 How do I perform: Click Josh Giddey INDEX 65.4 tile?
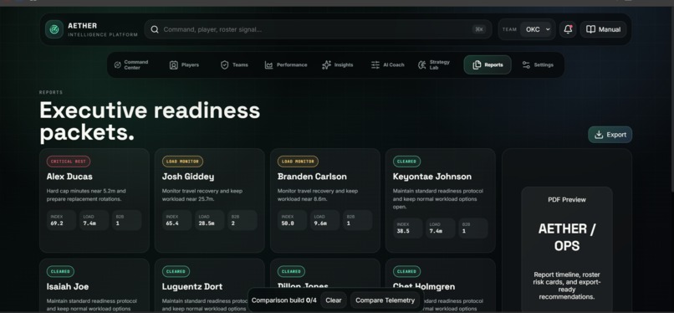[177, 220]
